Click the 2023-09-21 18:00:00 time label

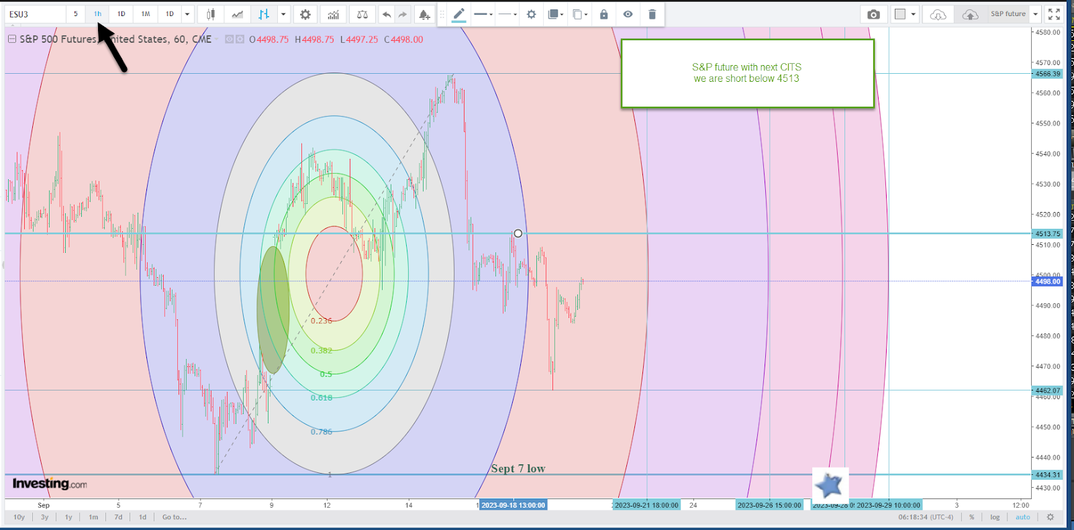point(646,505)
